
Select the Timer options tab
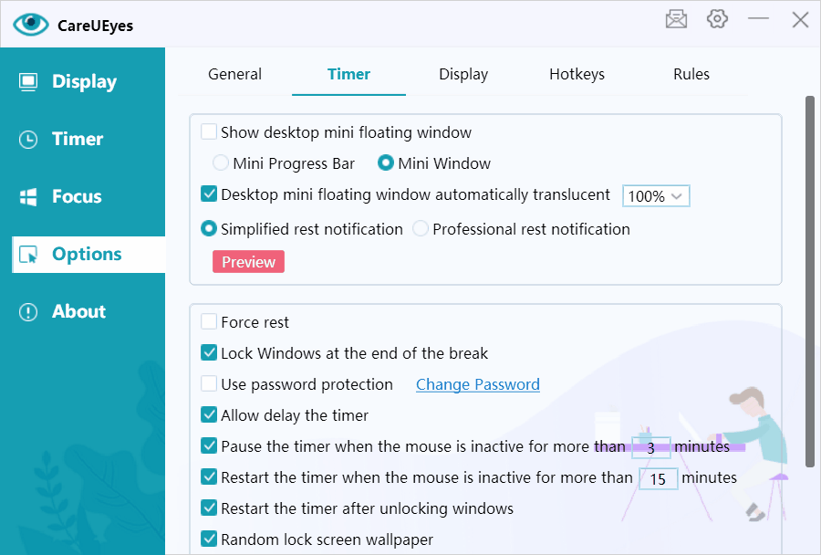click(x=348, y=75)
